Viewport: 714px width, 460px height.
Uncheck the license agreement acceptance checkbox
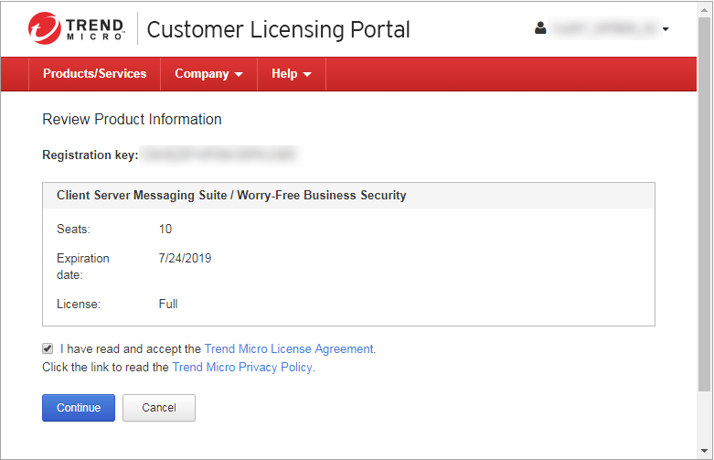(48, 348)
